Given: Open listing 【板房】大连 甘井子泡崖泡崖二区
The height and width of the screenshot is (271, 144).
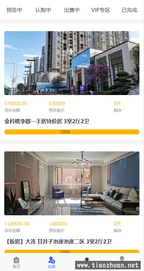Looking at the screenshot, I should pyautogui.click(x=58, y=242).
